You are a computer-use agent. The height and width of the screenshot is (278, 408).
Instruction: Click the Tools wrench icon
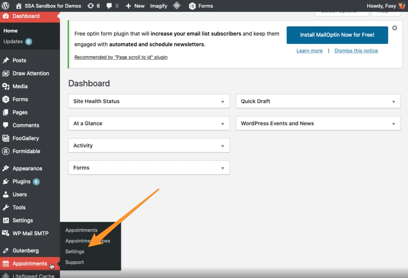[x=6, y=207]
